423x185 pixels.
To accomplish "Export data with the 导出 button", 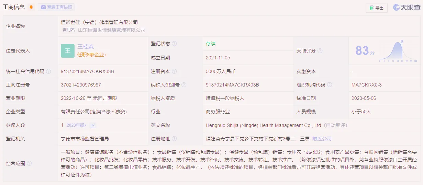I will click(377, 8).
